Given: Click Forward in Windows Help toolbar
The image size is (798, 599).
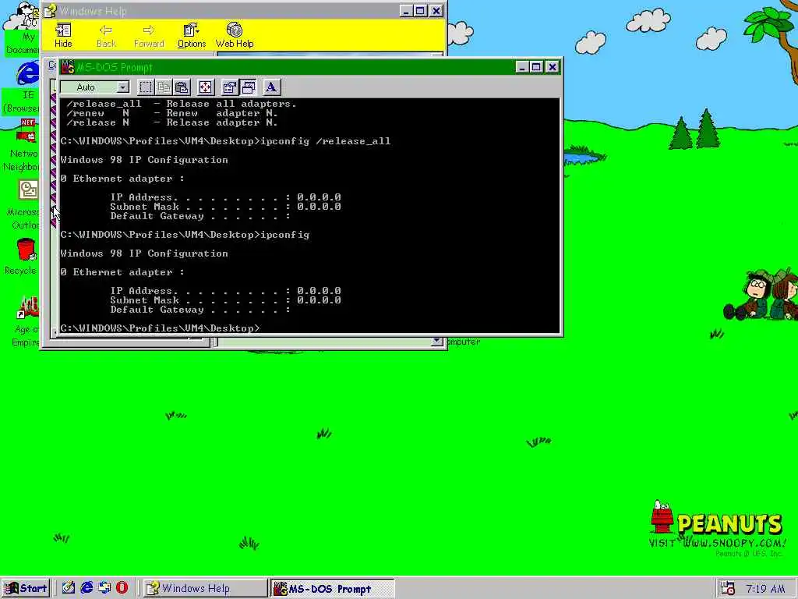Looking at the screenshot, I should pyautogui.click(x=149, y=36).
